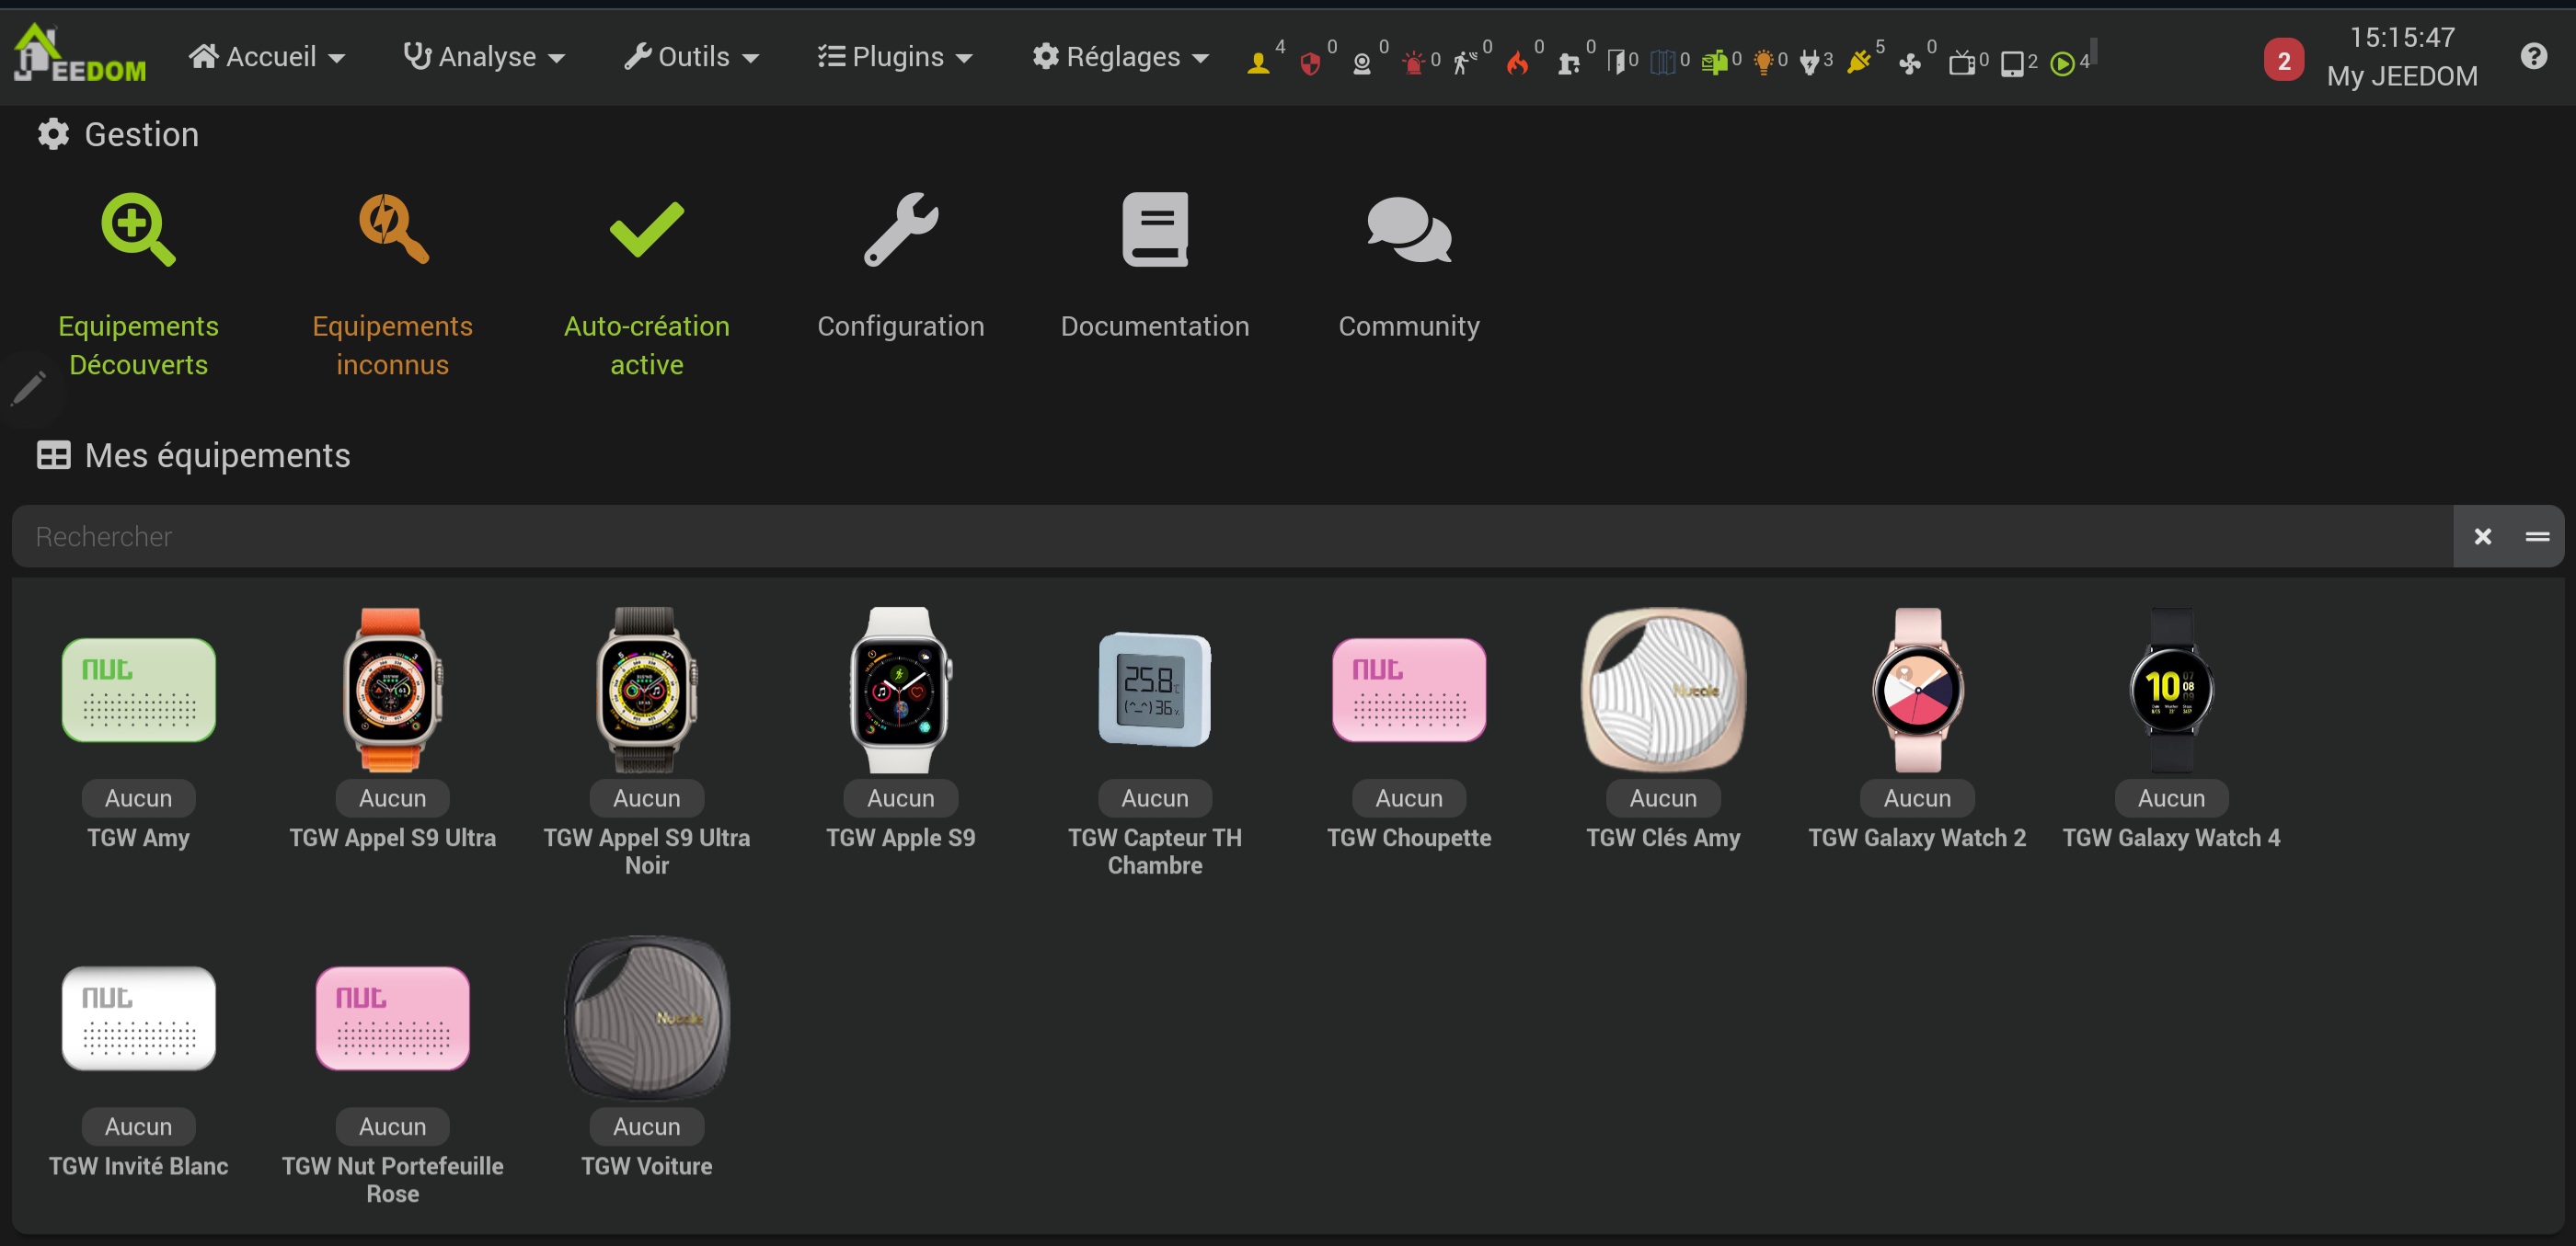Viewport: 2576px width, 1246px height.
Task: Click the security shield summary icon
Action: click(x=1310, y=62)
